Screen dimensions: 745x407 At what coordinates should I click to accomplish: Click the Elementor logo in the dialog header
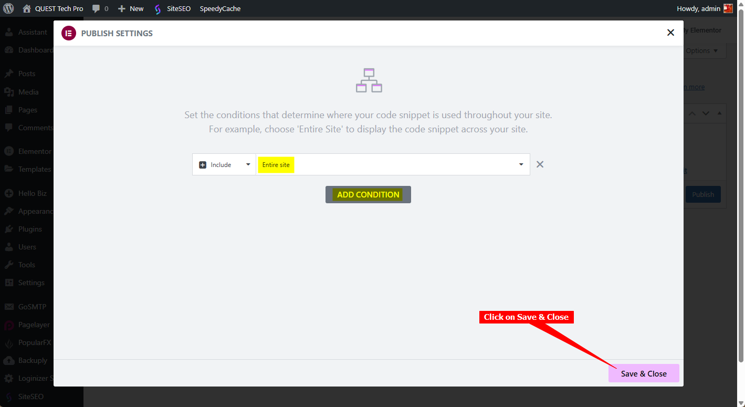click(69, 33)
